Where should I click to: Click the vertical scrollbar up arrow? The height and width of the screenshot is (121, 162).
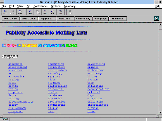(160, 24)
